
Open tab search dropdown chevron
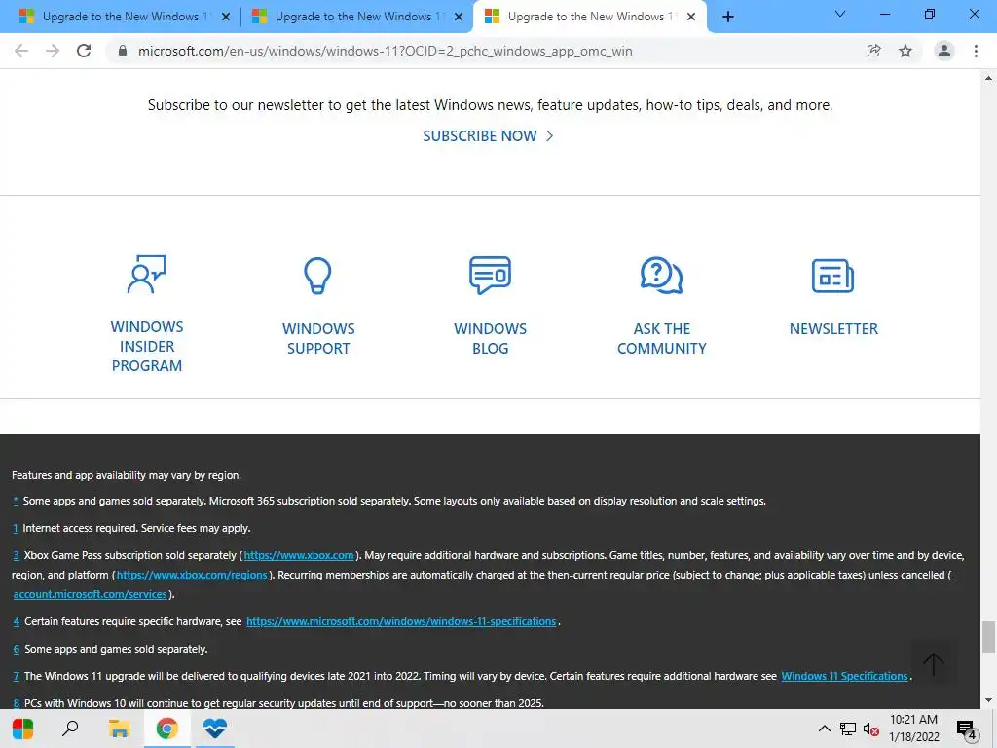point(839,14)
